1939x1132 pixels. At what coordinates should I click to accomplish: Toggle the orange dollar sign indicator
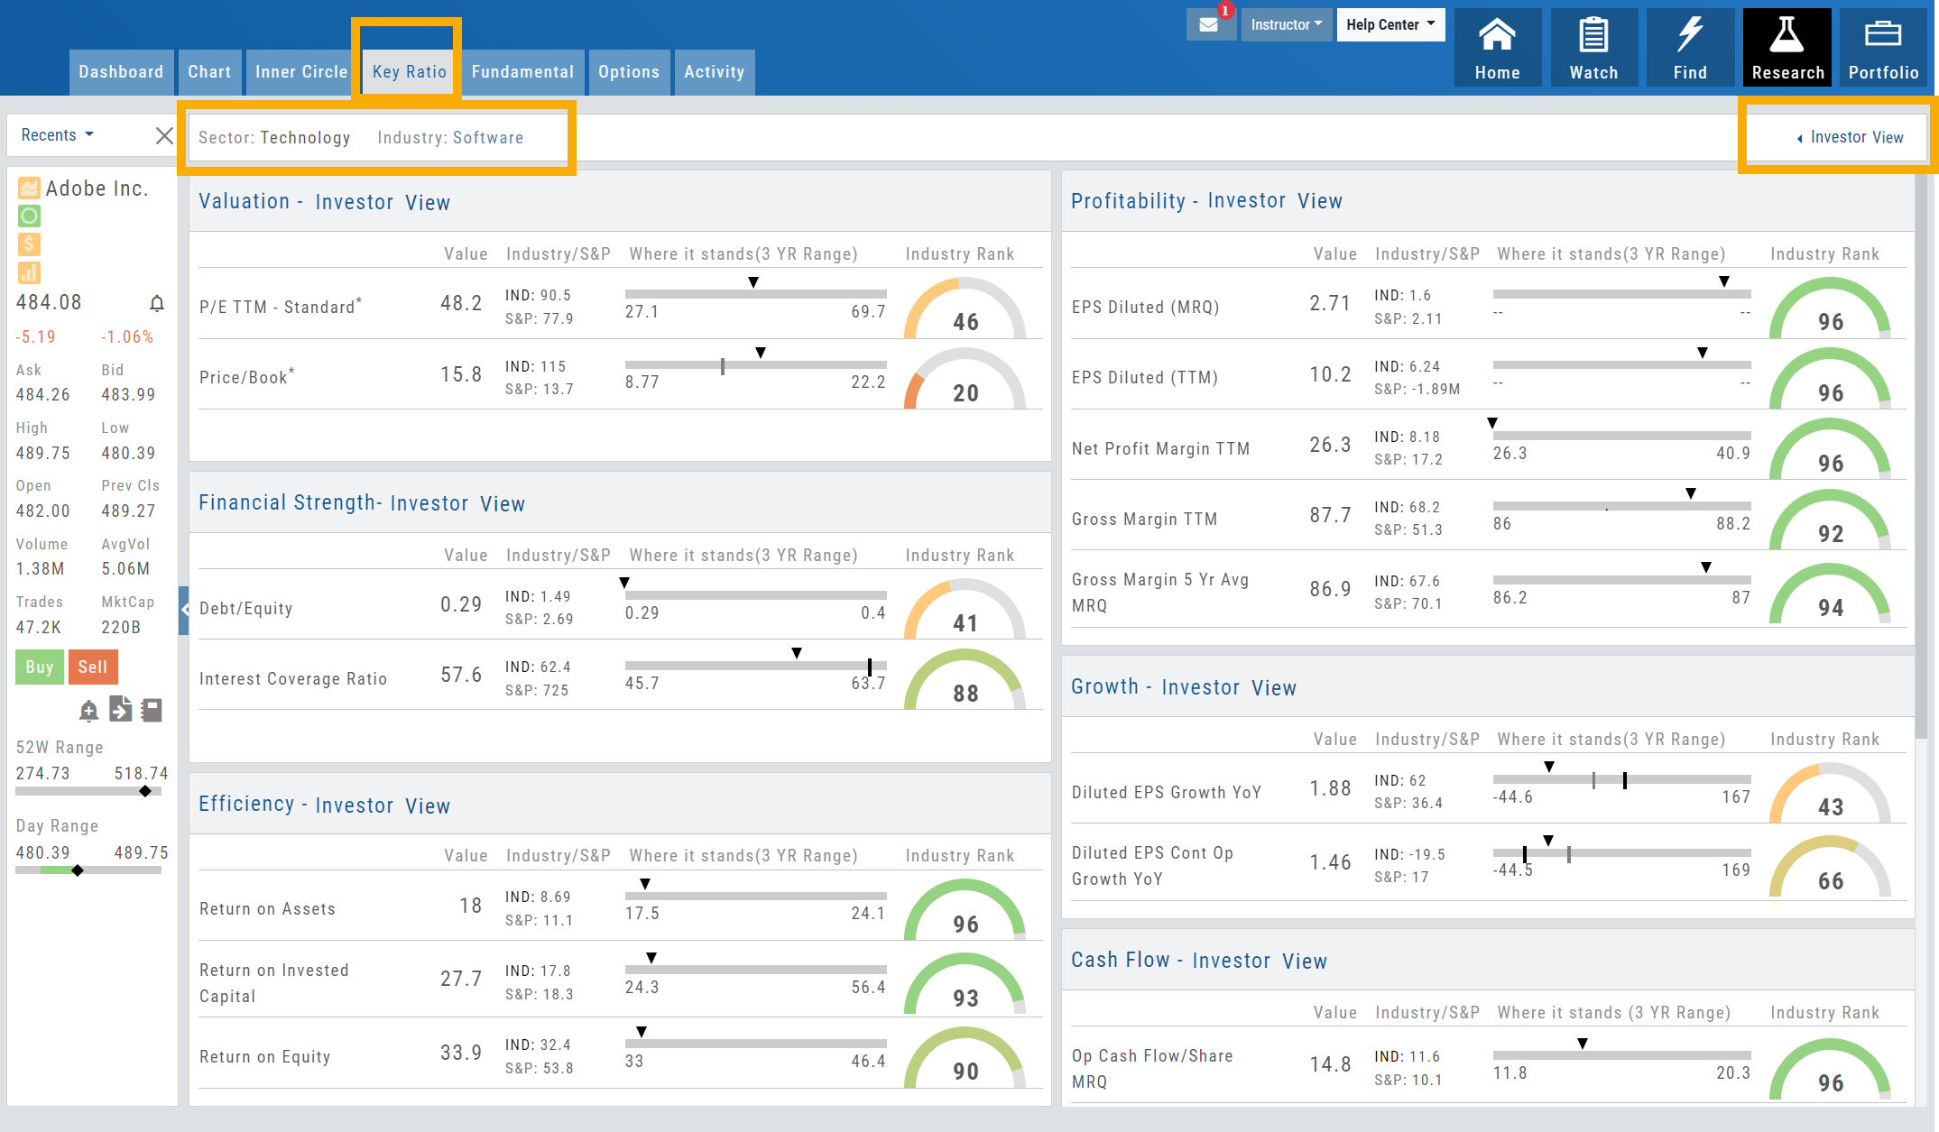(29, 244)
